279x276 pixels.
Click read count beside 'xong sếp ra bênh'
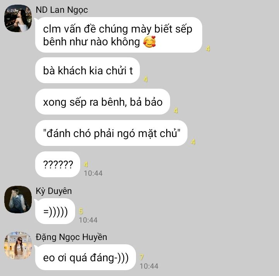coord(176,111)
